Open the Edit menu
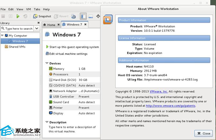The width and height of the screenshot is (216, 140). (x=11, y=9)
